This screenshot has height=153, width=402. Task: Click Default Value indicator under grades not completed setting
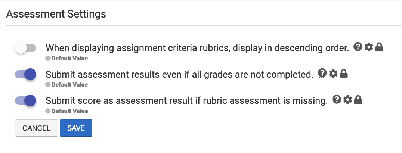tap(67, 85)
